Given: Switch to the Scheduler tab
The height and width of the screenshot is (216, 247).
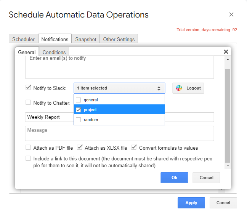Looking at the screenshot, I should (23, 39).
